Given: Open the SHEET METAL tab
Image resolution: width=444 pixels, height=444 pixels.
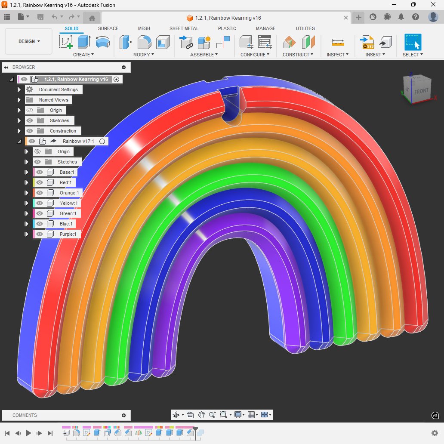Looking at the screenshot, I should click(x=184, y=28).
